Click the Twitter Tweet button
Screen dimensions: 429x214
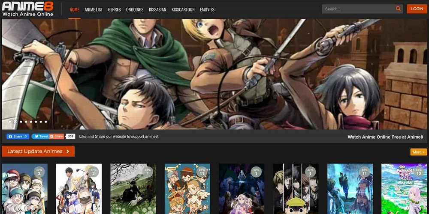pos(40,137)
